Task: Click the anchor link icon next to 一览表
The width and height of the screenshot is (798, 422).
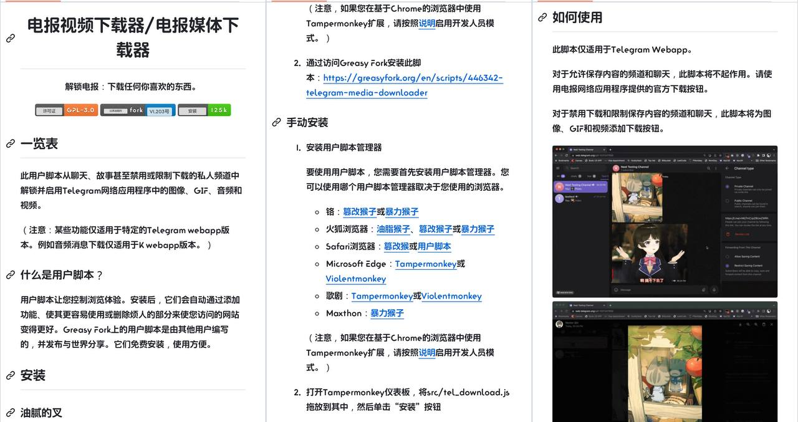Action: point(11,144)
